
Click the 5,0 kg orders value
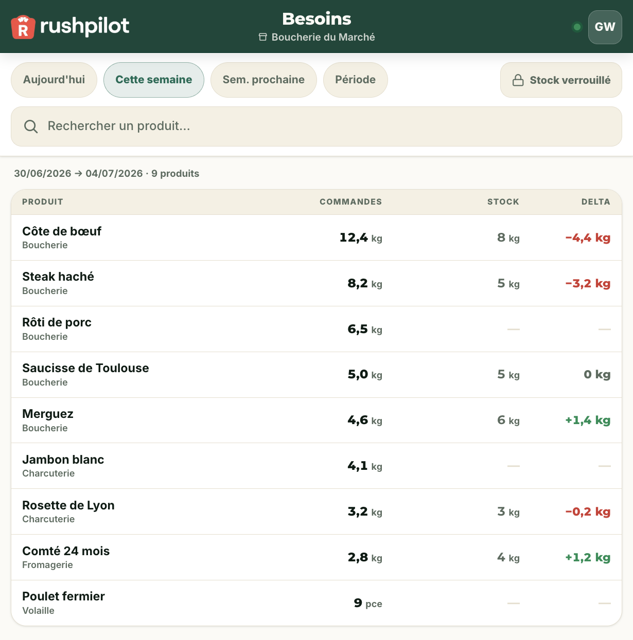(x=365, y=375)
